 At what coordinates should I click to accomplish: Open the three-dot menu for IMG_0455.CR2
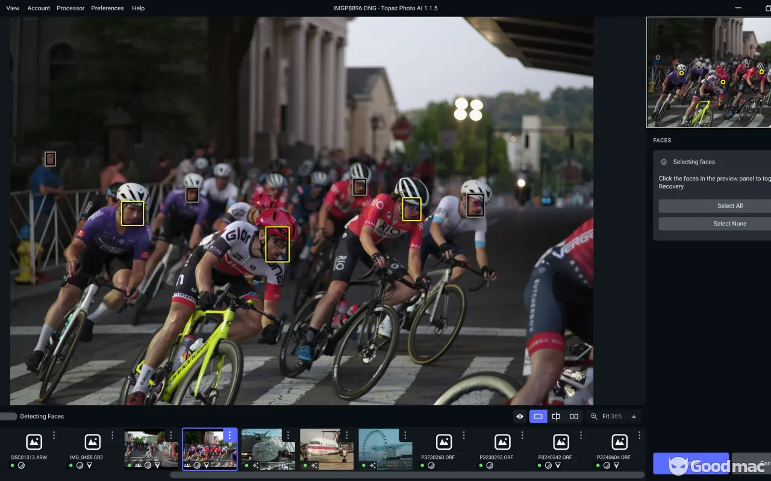112,435
